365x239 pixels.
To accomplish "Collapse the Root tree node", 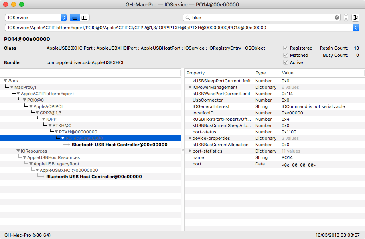I will [5, 81].
